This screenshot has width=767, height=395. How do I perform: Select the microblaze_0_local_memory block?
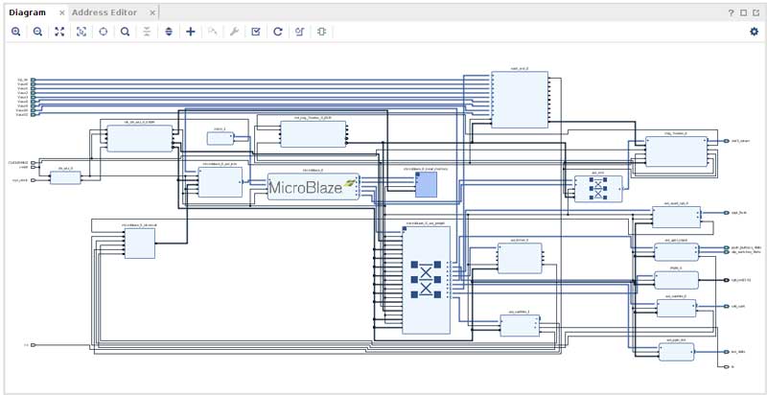tap(426, 184)
